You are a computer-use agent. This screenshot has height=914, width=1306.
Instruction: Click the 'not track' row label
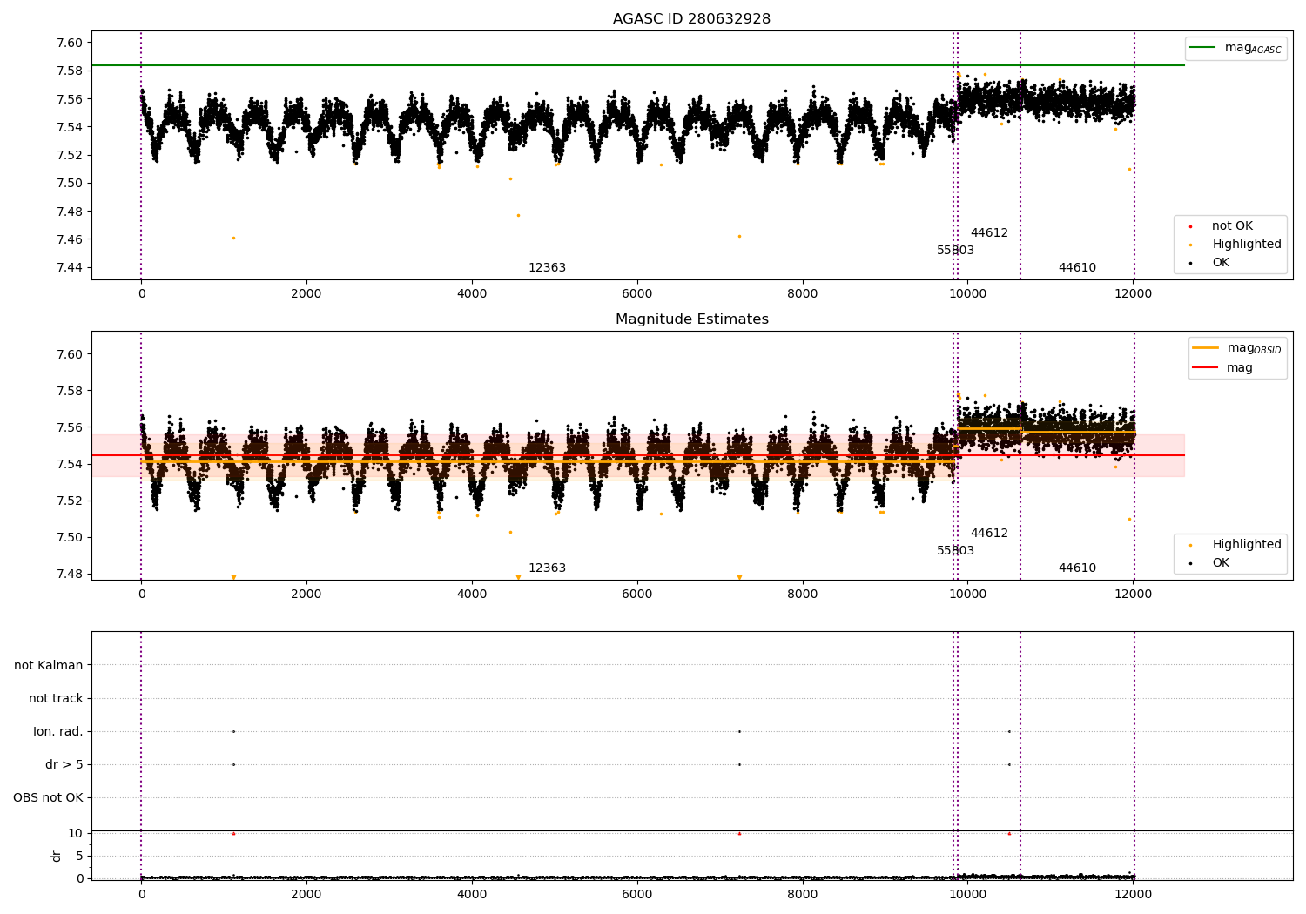point(56,698)
